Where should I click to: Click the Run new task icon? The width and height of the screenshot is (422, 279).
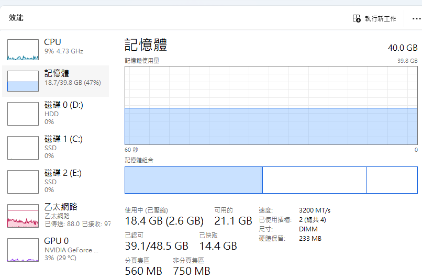[357, 18]
